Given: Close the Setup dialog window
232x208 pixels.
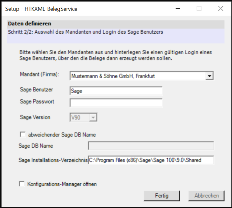Looking at the screenshot, I should pos(221,9).
